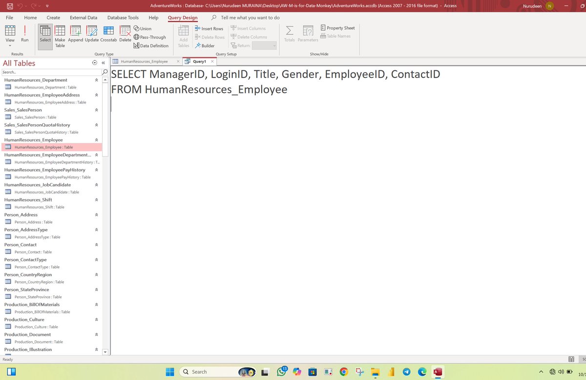This screenshot has height=380, width=586.
Task: Run the query with the red exclamation icon
Action: [24, 34]
